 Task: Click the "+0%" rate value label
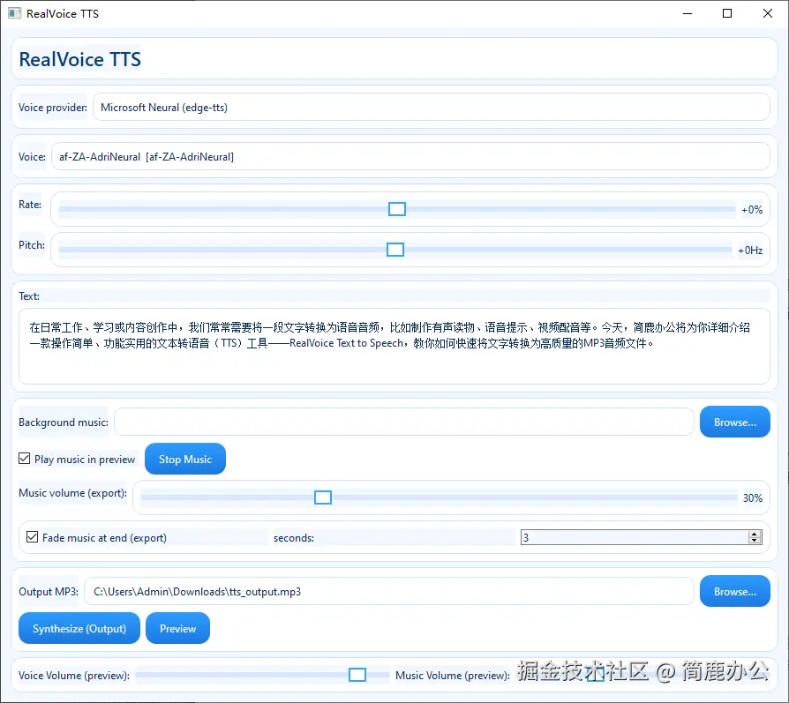[x=752, y=210]
